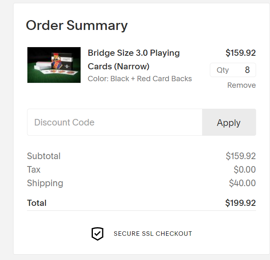Click the secure checkout shield icon
Screen dimensions: 270x260
tap(97, 234)
